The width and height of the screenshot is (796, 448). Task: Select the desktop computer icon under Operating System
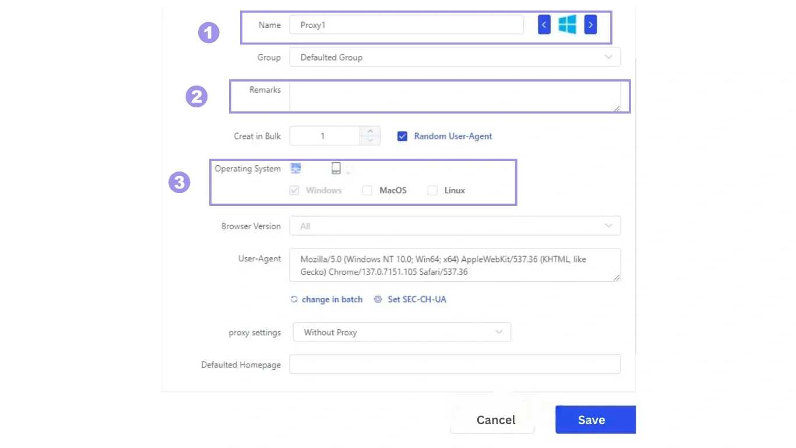pos(296,168)
